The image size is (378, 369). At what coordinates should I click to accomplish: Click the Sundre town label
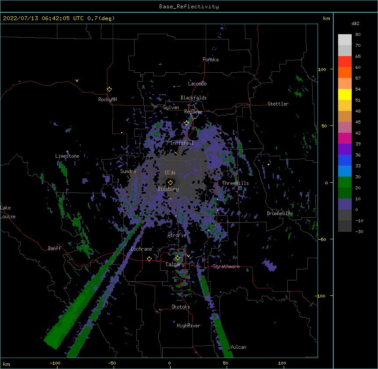coord(128,171)
